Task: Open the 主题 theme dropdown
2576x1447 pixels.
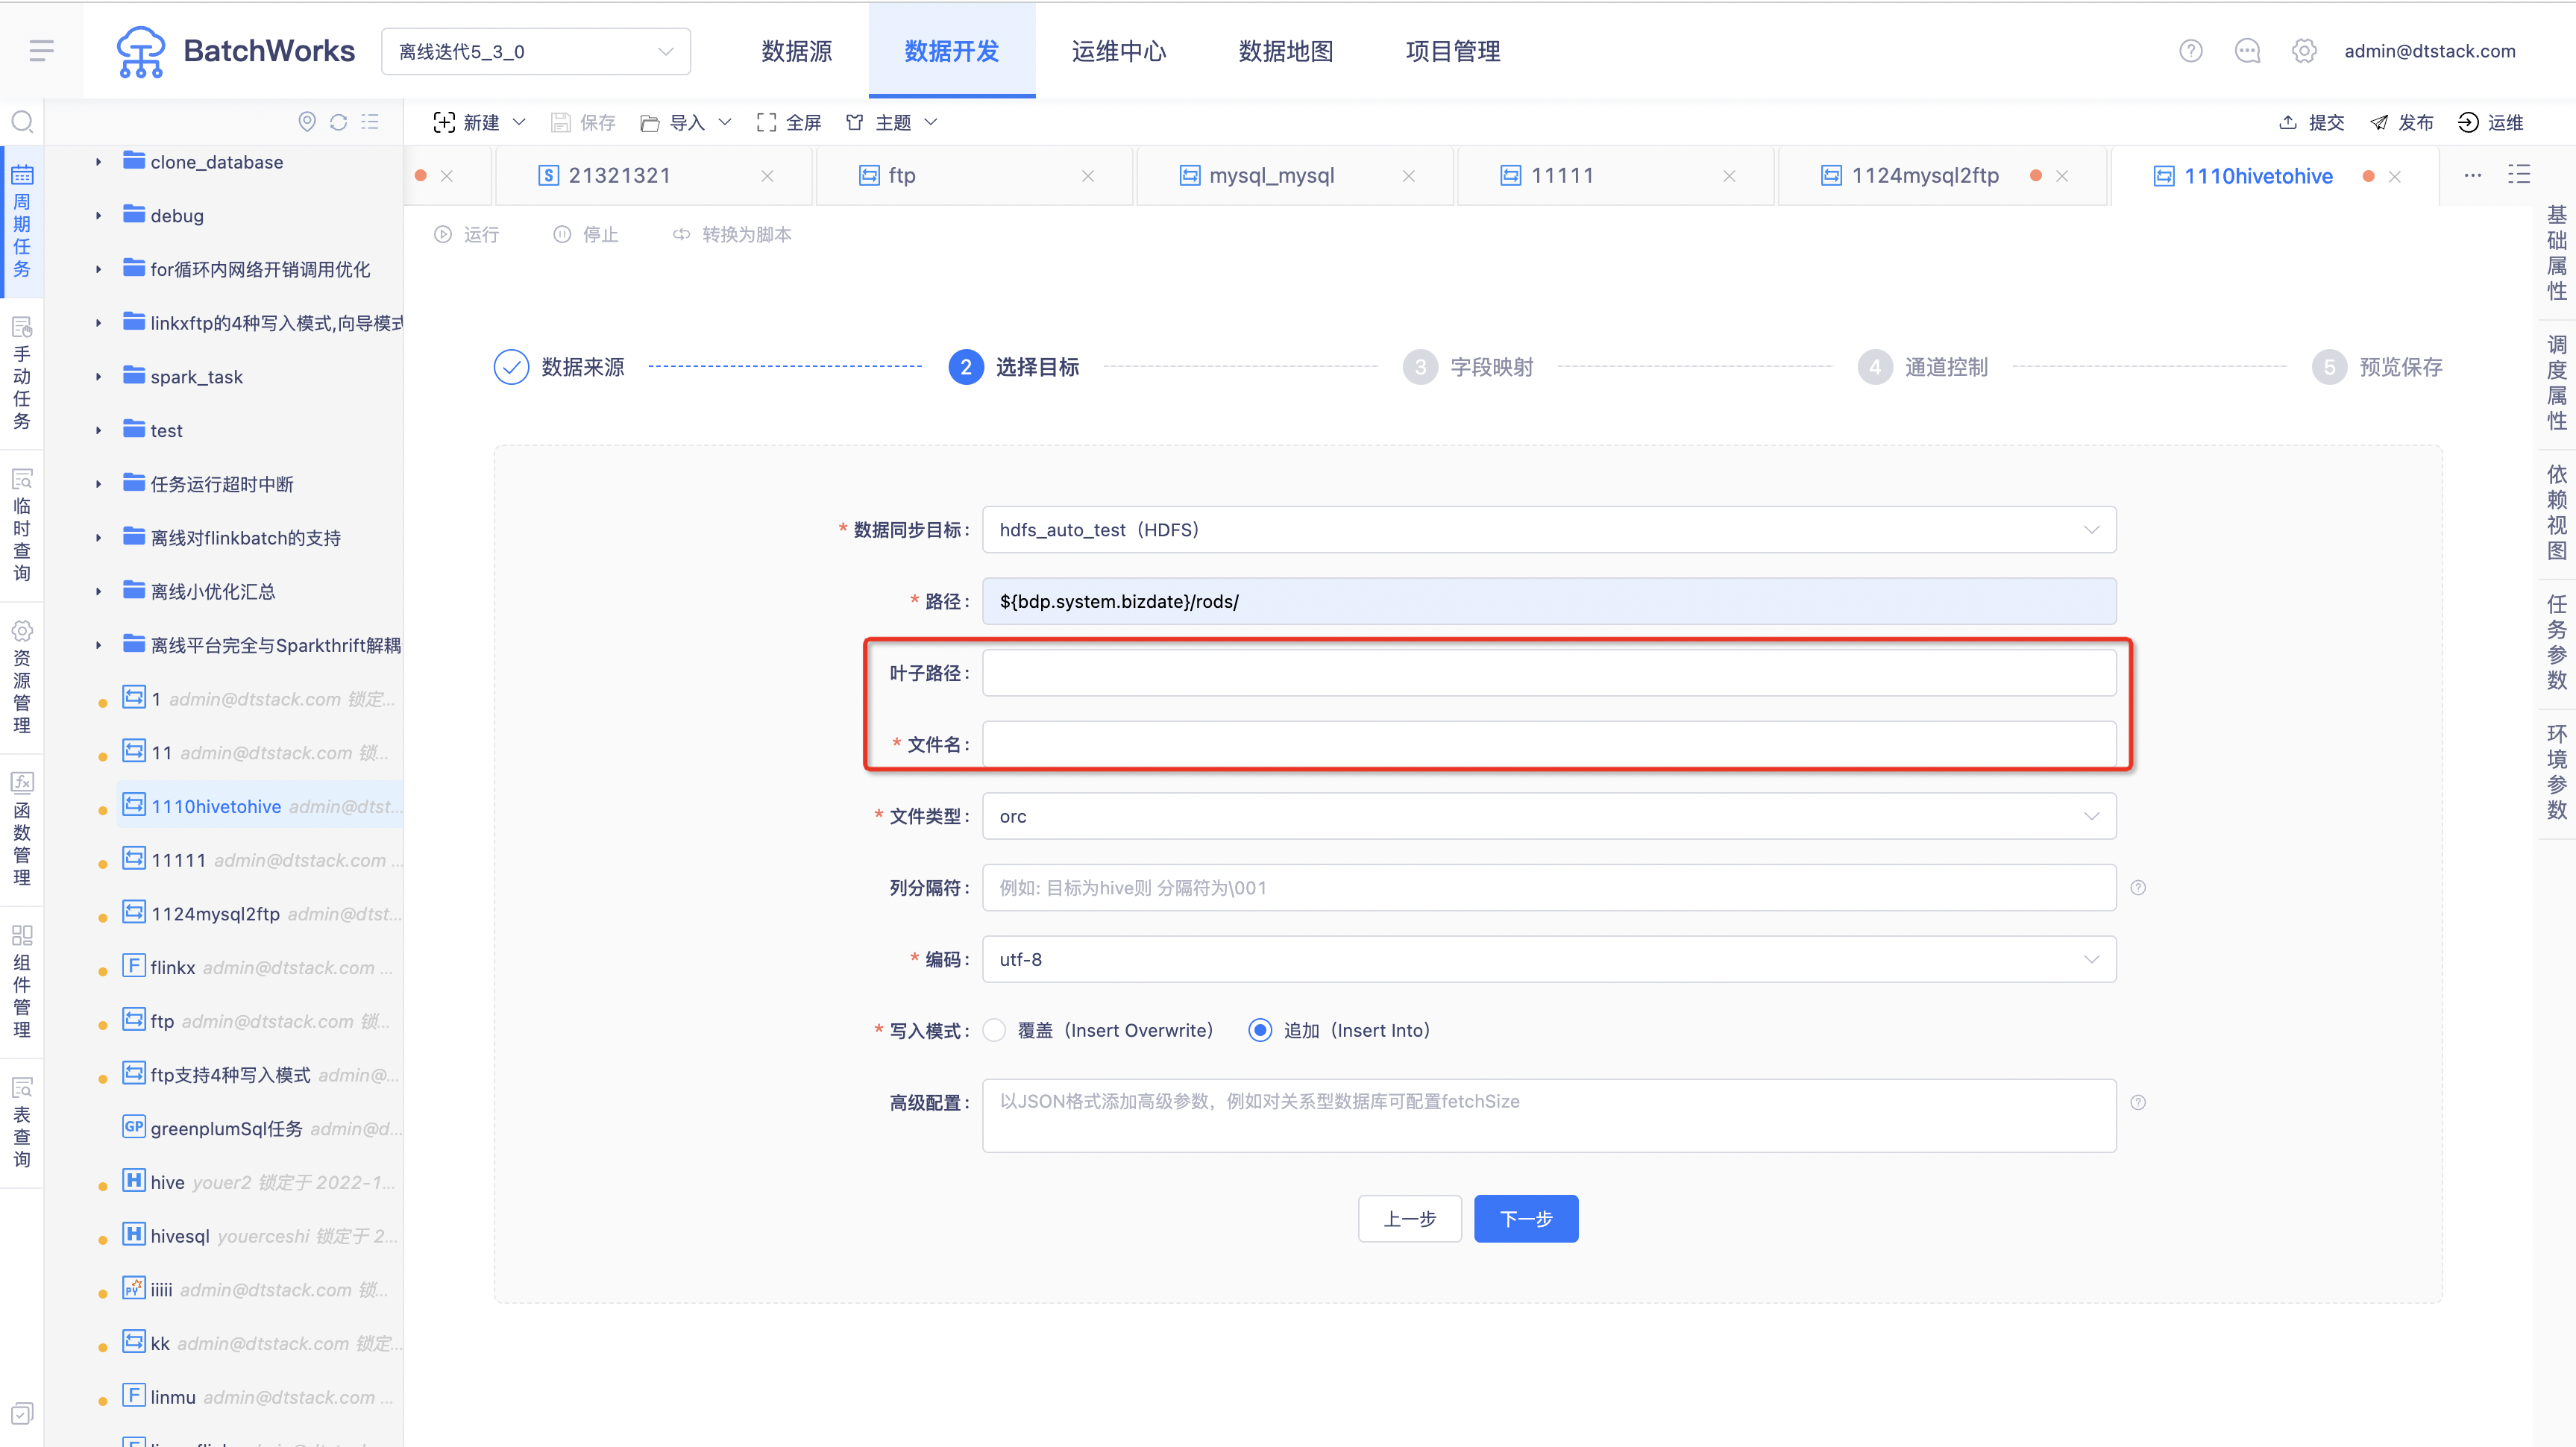Action: 892,122
